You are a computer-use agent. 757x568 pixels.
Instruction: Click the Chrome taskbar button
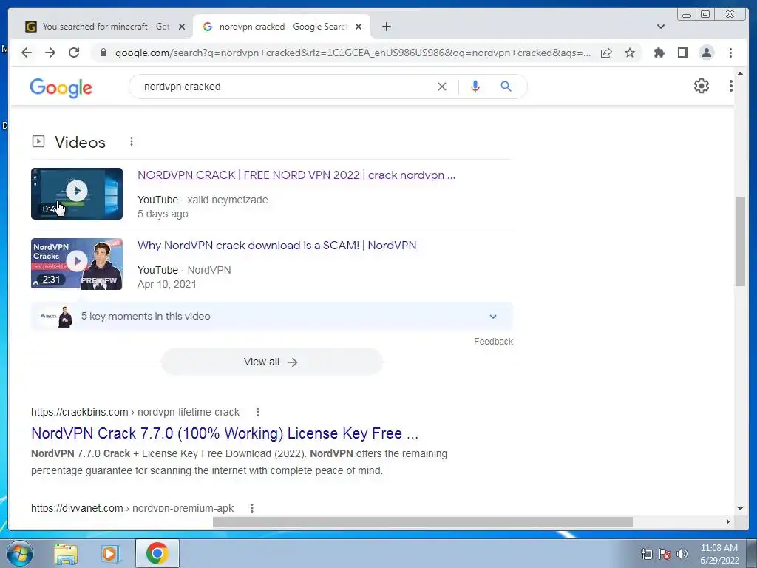coord(157,553)
